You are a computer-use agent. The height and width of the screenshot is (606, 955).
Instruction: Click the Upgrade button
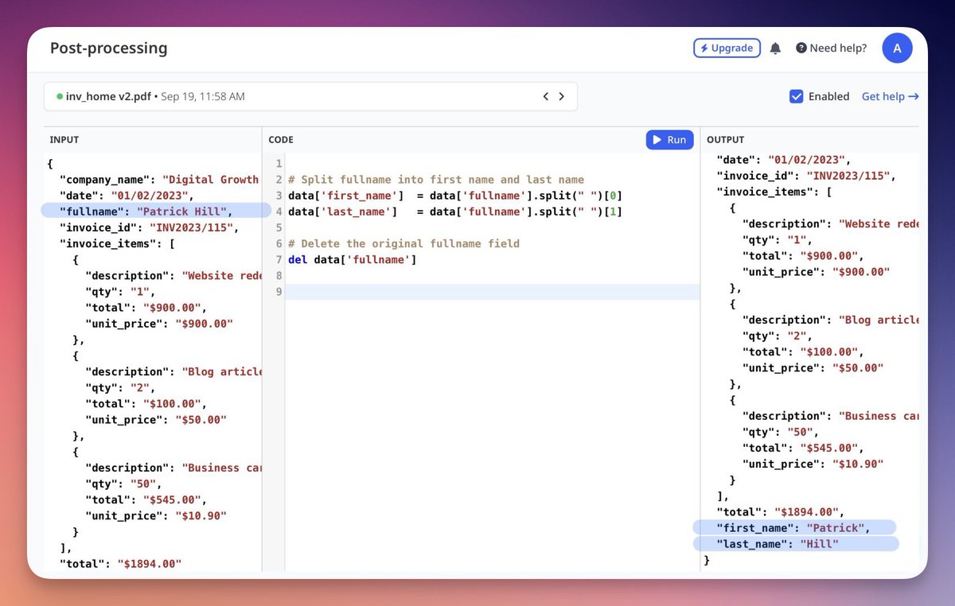(x=727, y=48)
